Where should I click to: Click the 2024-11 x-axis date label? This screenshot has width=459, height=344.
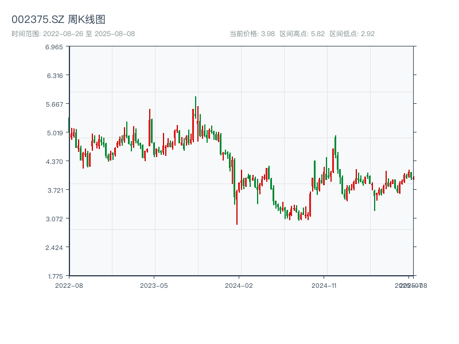tap(324, 285)
